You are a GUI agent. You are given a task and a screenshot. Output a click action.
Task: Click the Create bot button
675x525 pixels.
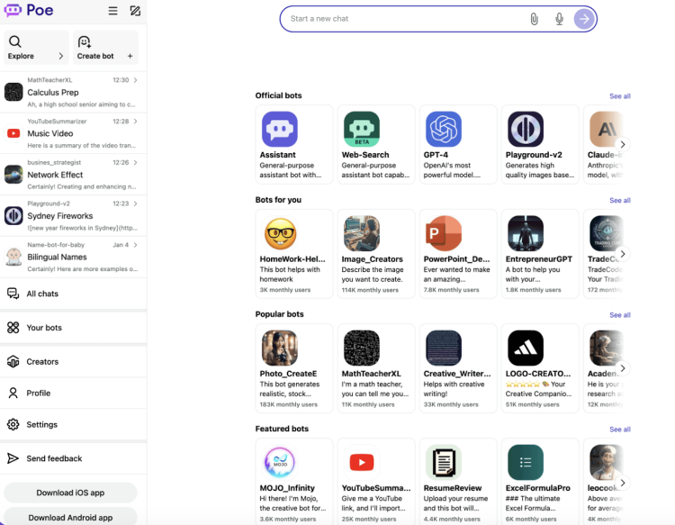coord(106,48)
